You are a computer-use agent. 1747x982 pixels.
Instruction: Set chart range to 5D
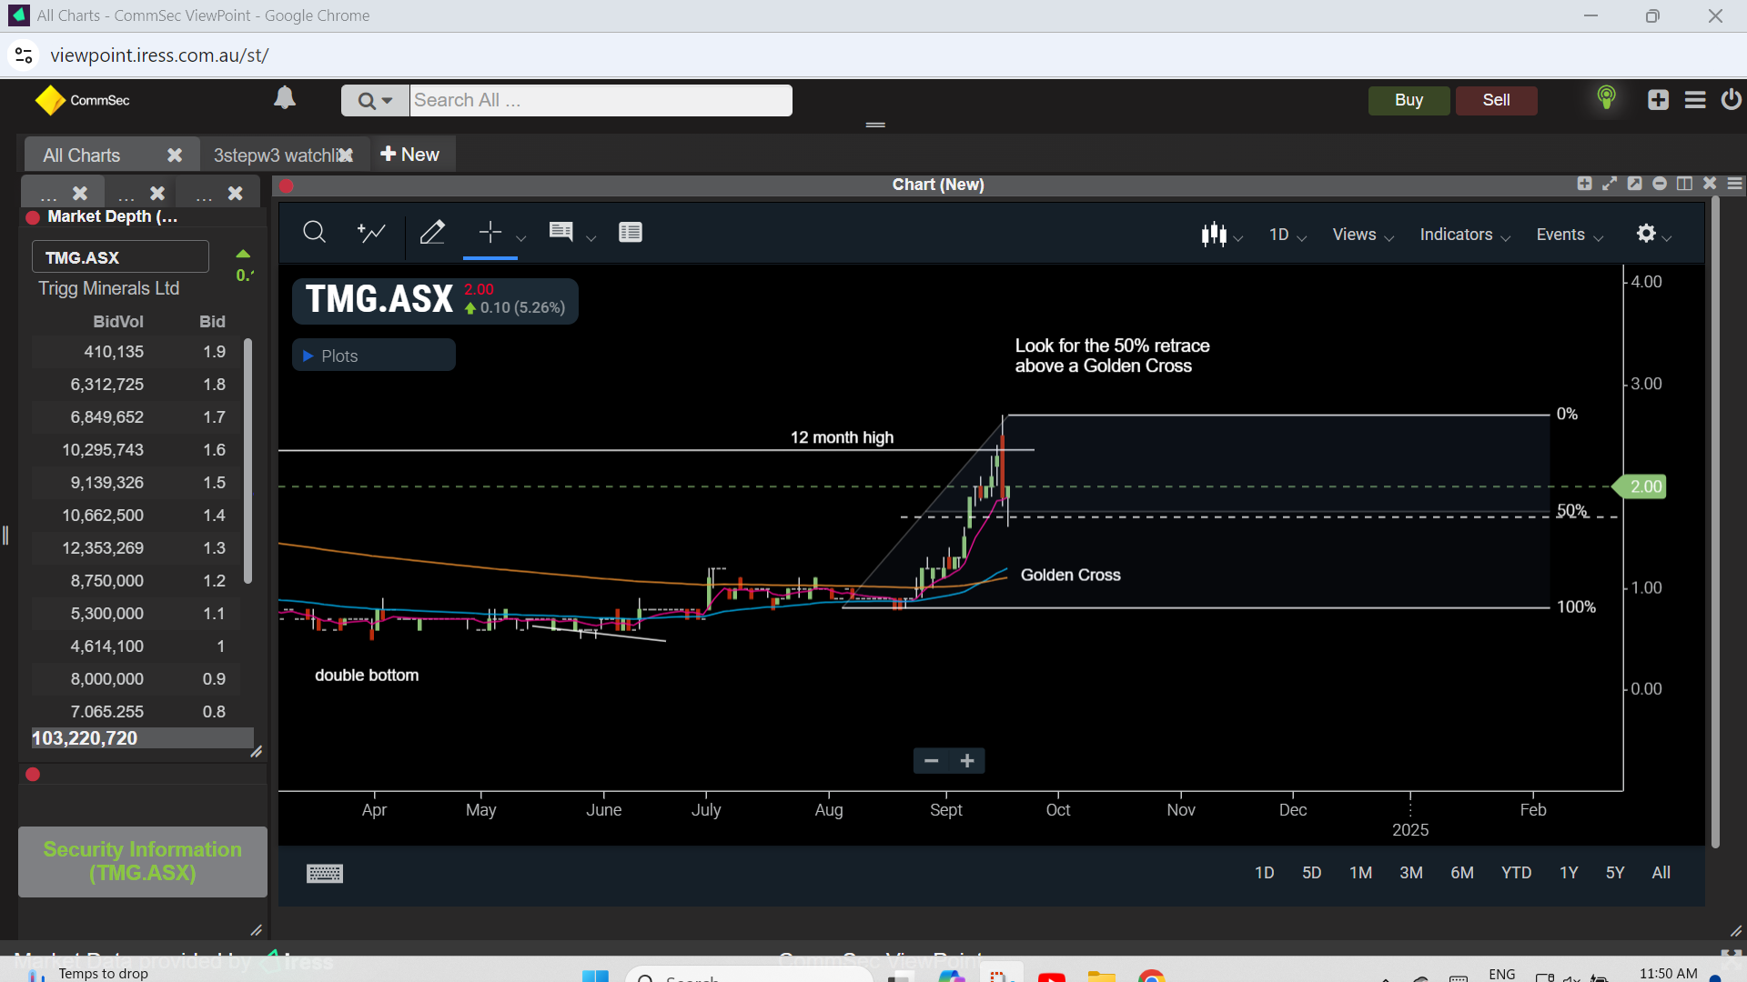tap(1311, 873)
